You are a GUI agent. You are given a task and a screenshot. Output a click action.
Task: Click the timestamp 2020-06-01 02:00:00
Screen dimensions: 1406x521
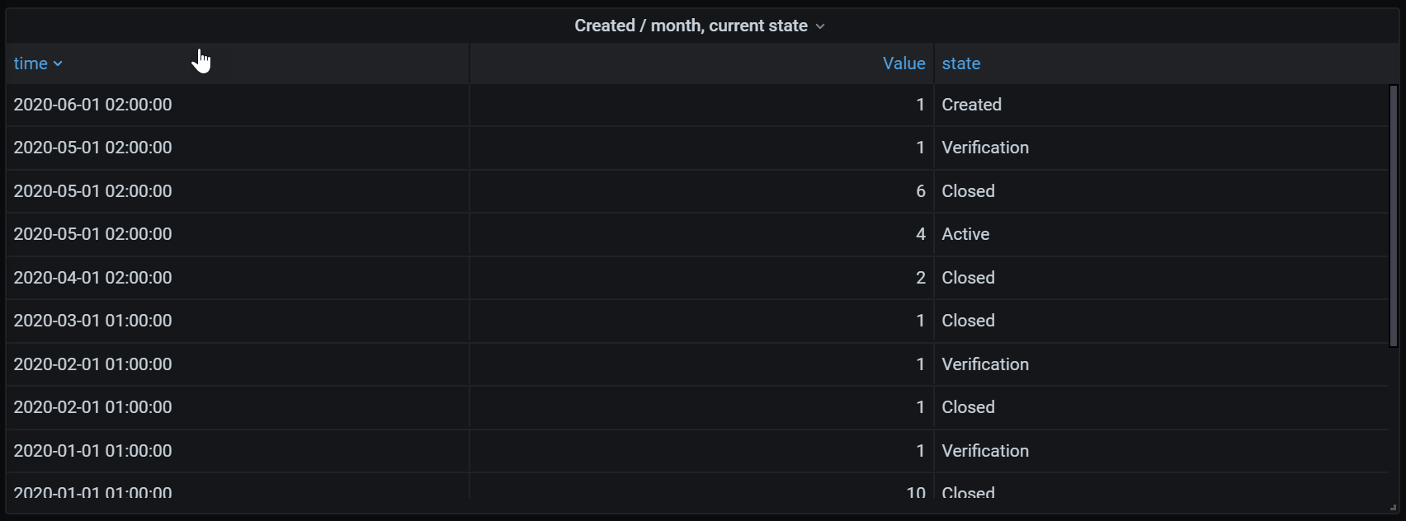[92, 105]
